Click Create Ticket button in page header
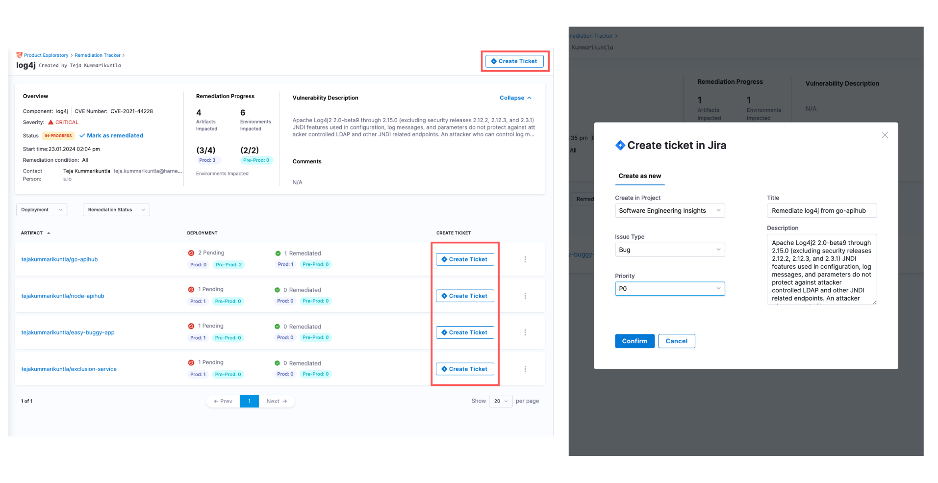Image resolution: width=938 pixels, height=483 pixels. (x=514, y=61)
